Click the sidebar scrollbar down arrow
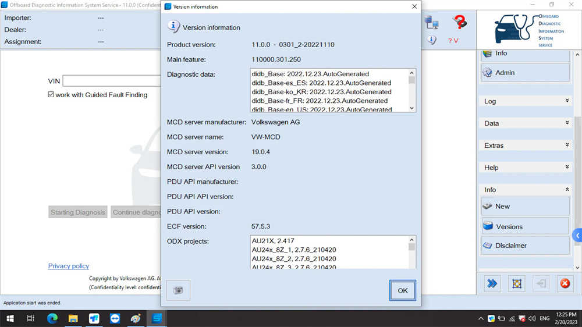The height and width of the screenshot is (327, 582). point(577,268)
